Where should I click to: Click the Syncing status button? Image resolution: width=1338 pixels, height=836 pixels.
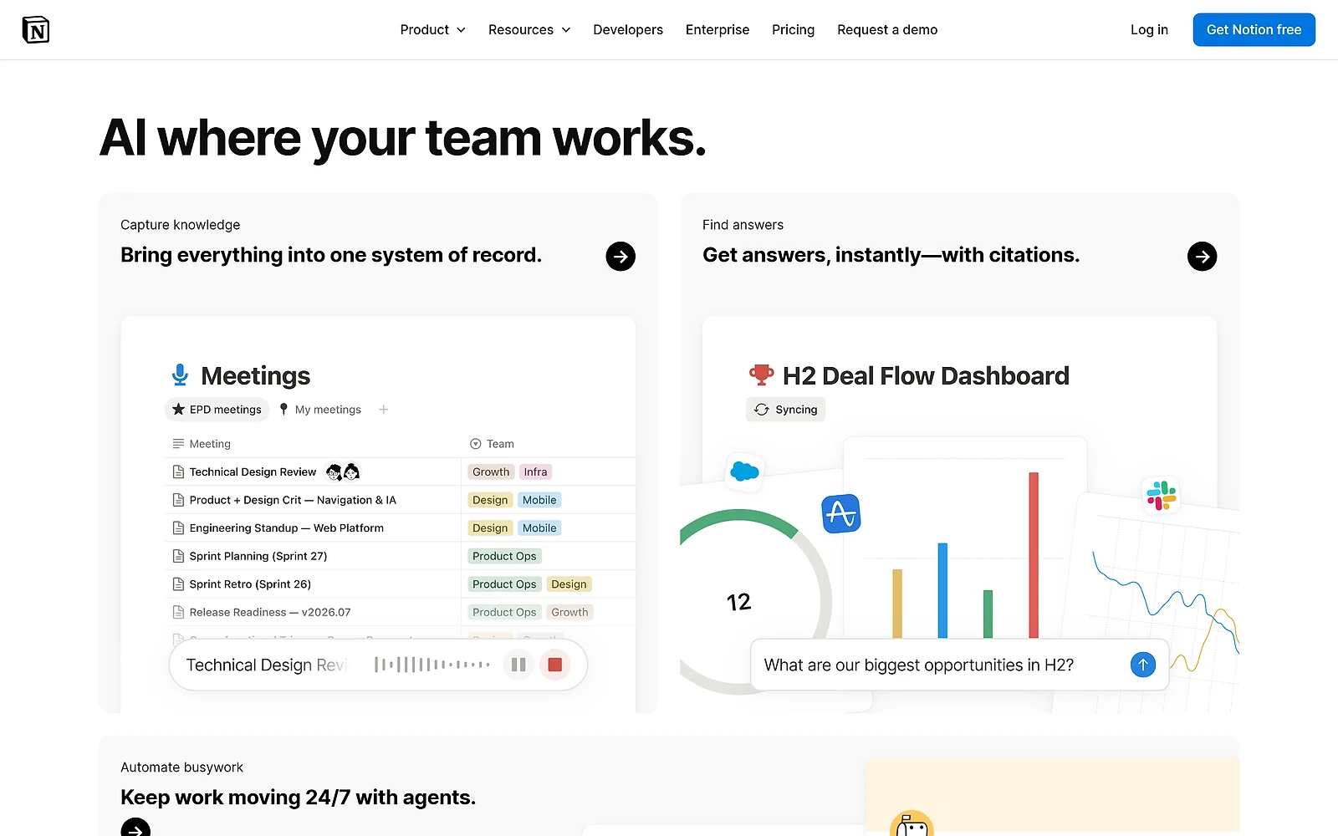(x=785, y=410)
